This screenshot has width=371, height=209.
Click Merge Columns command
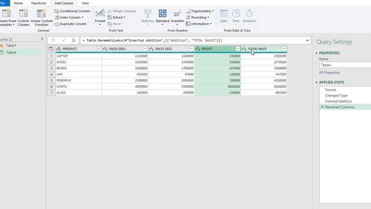coord(122,11)
